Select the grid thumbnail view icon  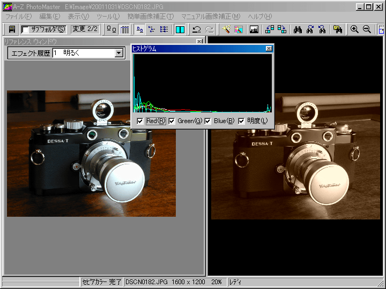click(124, 29)
